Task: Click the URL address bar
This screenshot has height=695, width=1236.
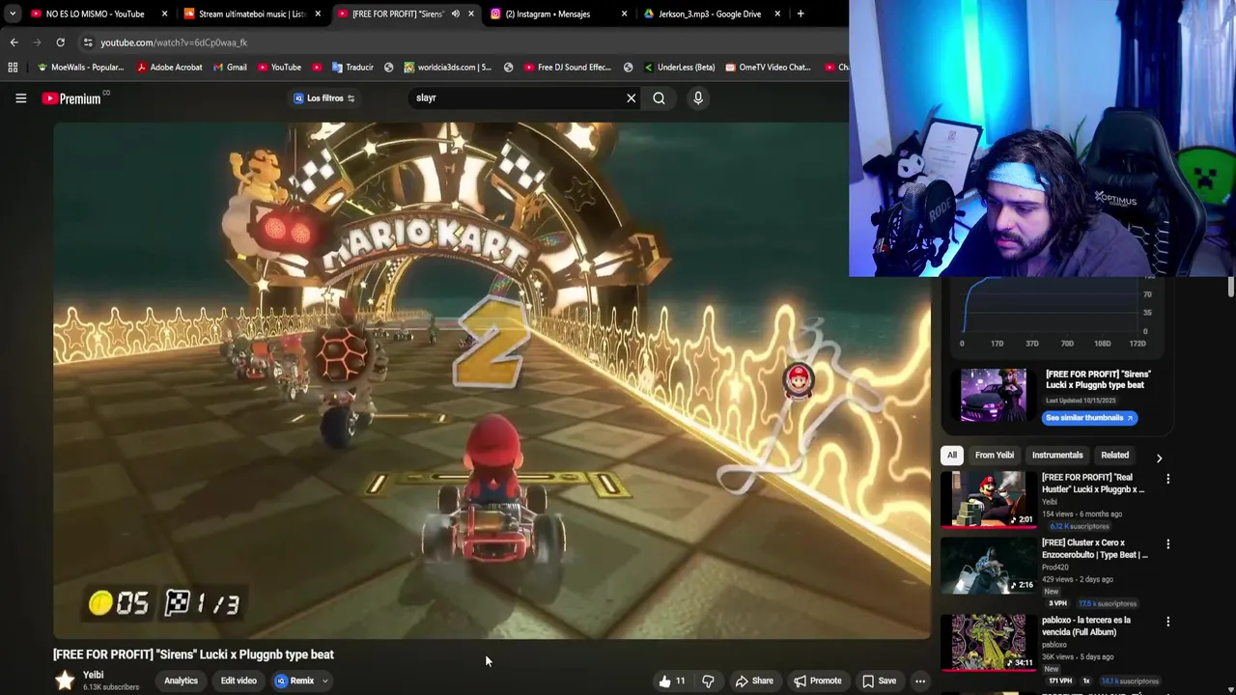Action: (463, 42)
